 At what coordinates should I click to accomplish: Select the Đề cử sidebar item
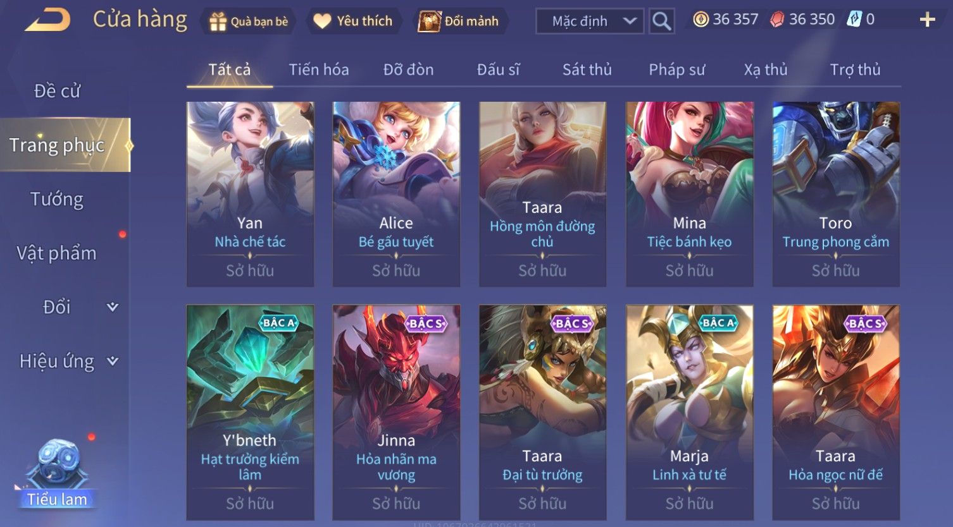[x=57, y=91]
